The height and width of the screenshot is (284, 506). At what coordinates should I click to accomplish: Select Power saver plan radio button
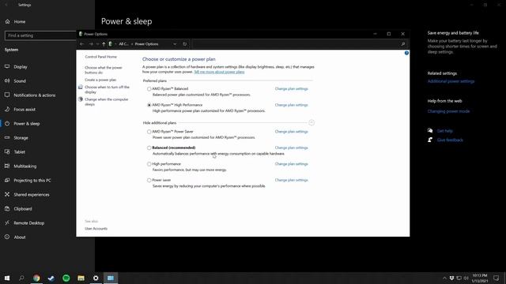149,181
